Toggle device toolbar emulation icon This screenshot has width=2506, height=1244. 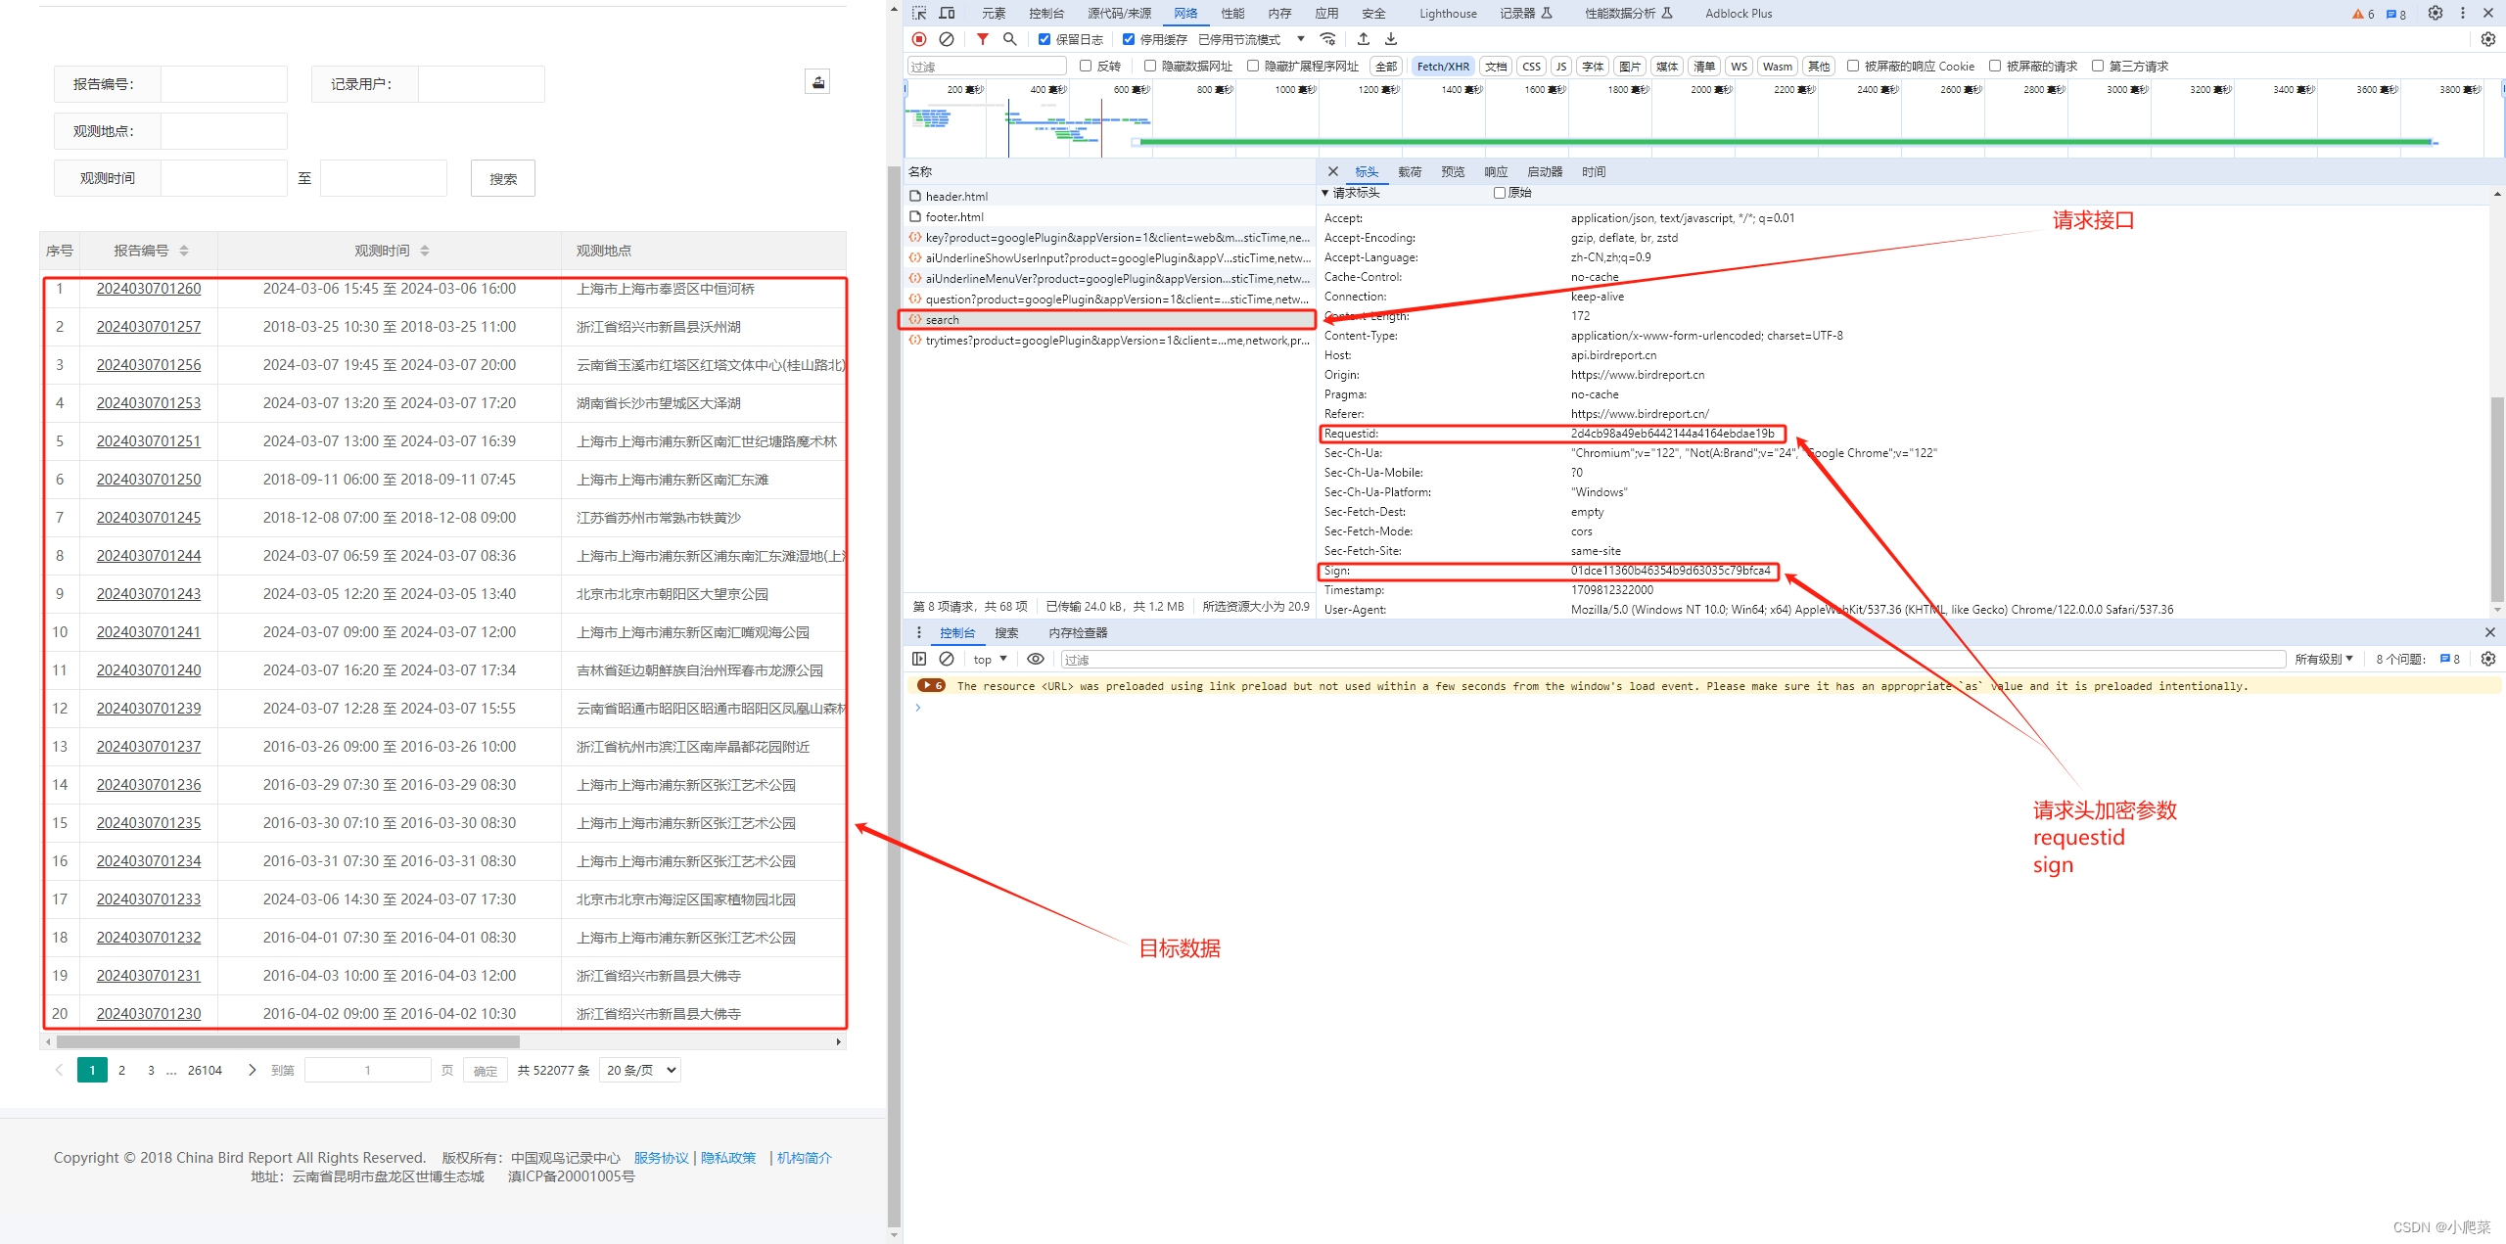947,13
